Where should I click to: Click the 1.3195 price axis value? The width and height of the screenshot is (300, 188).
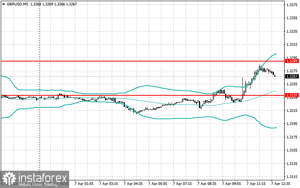292,124
